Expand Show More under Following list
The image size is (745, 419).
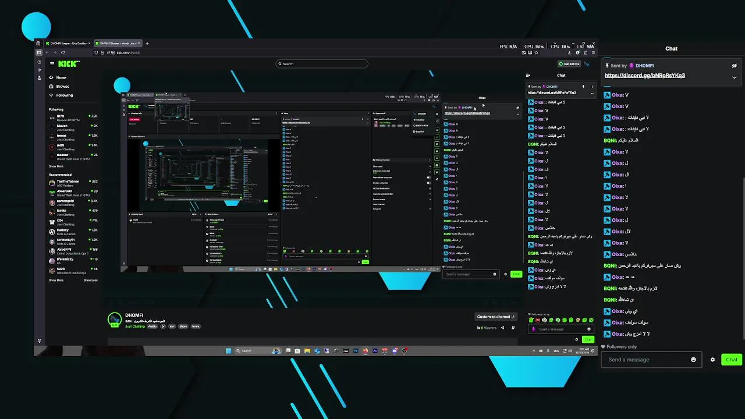(x=56, y=166)
